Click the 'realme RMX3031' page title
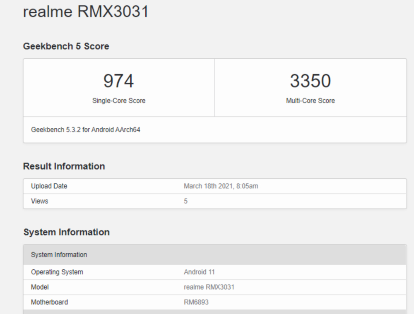The width and height of the screenshot is (414, 314). (86, 12)
